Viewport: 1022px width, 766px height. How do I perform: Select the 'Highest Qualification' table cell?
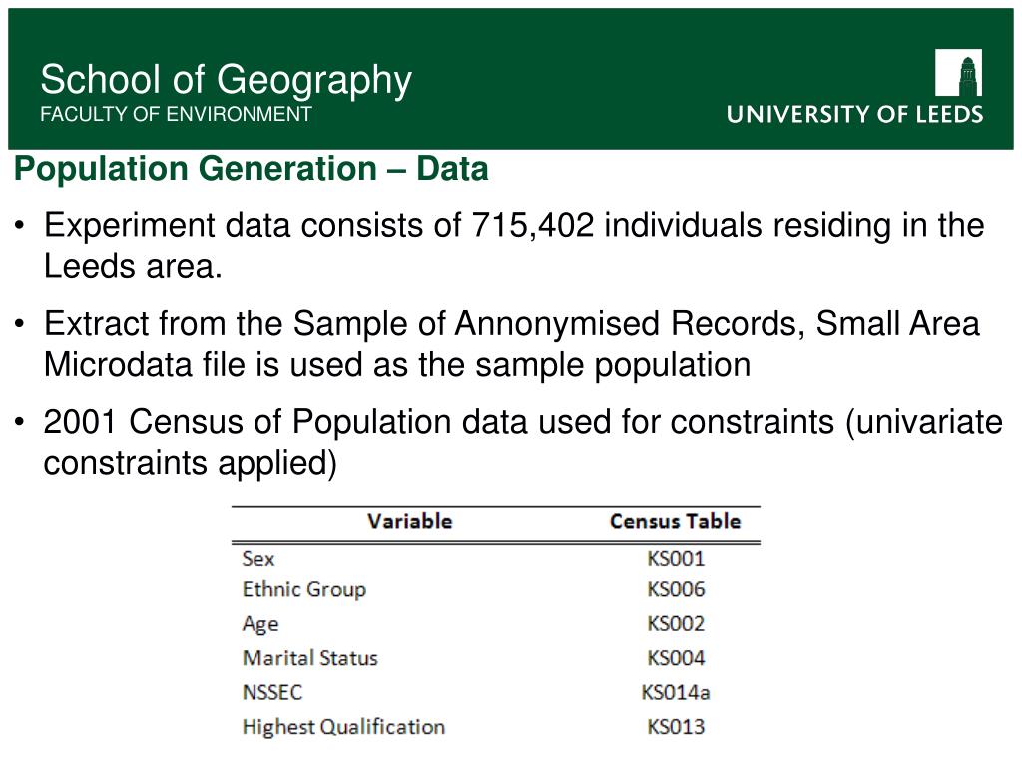(x=343, y=727)
